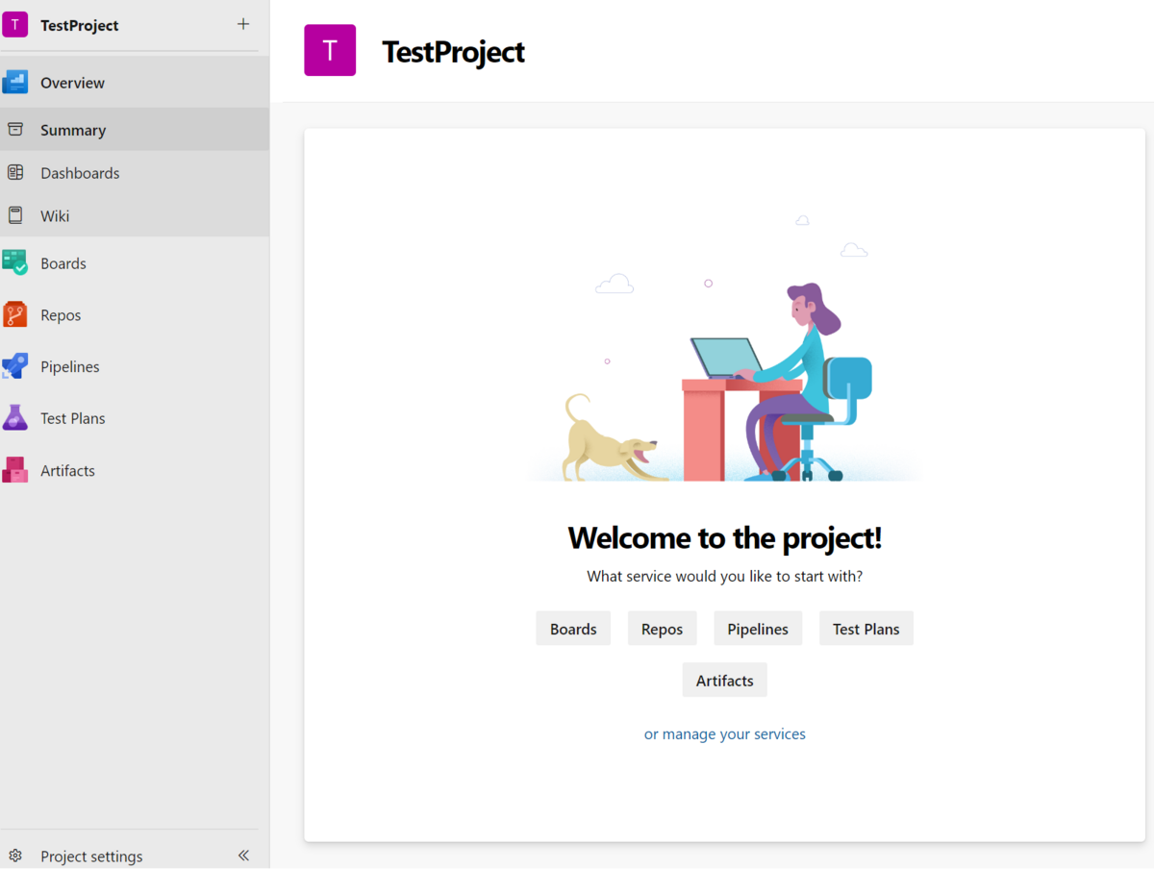1154x869 pixels.
Task: Click the Summary icon in sidebar
Action: [15, 130]
